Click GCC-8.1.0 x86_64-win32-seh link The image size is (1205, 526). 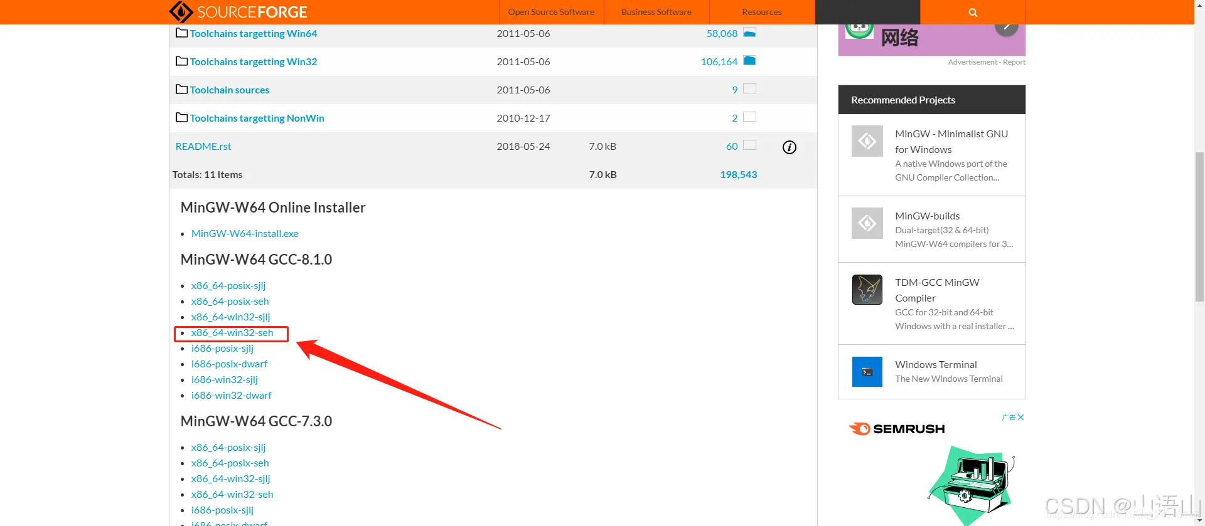point(232,332)
